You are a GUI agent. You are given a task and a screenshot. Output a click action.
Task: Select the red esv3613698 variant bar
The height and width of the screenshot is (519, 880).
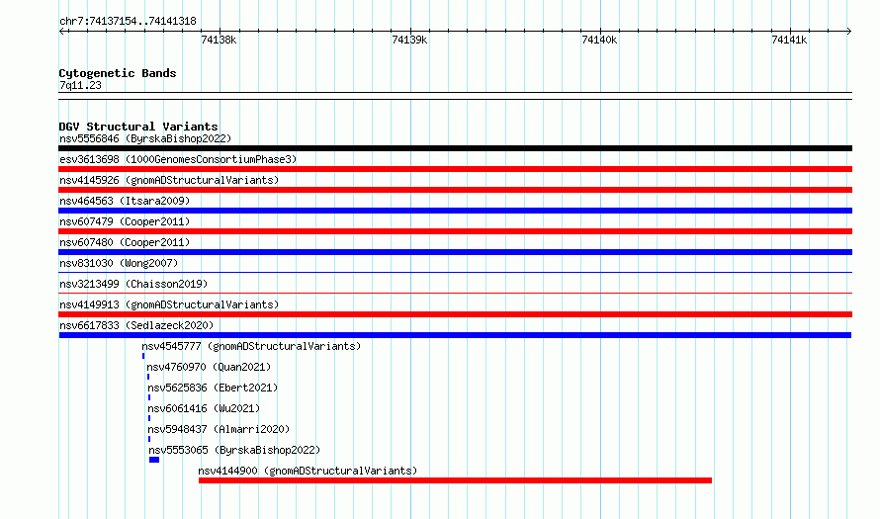tap(455, 169)
